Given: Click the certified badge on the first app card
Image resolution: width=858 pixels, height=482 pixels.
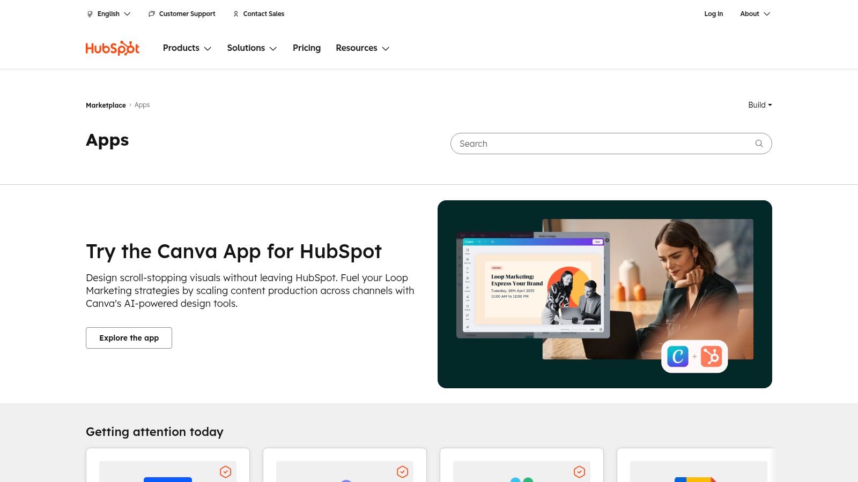Looking at the screenshot, I should pos(225,472).
